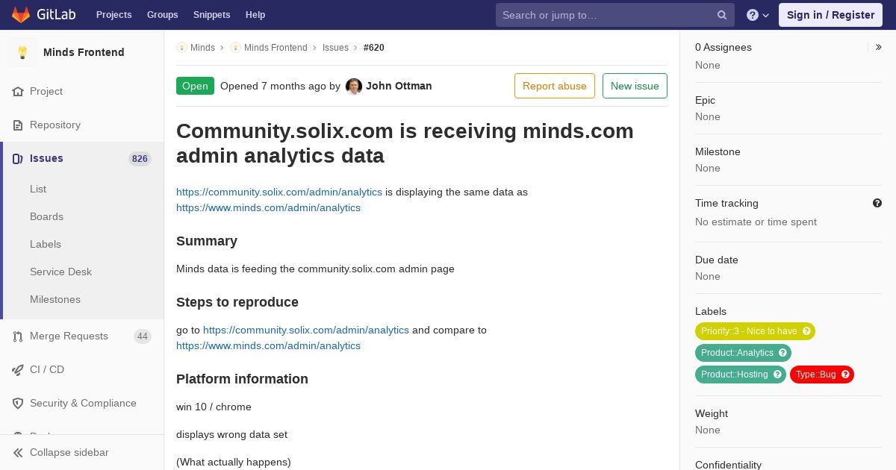Open Issues List in sidebar

38,189
